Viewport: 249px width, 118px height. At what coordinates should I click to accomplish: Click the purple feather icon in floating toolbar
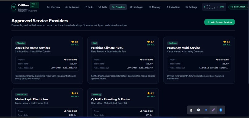click(x=213, y=110)
